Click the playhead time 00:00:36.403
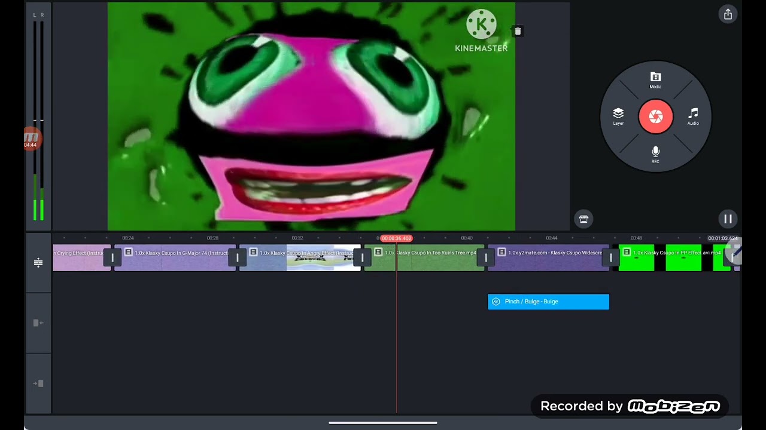766x430 pixels. tap(396, 238)
